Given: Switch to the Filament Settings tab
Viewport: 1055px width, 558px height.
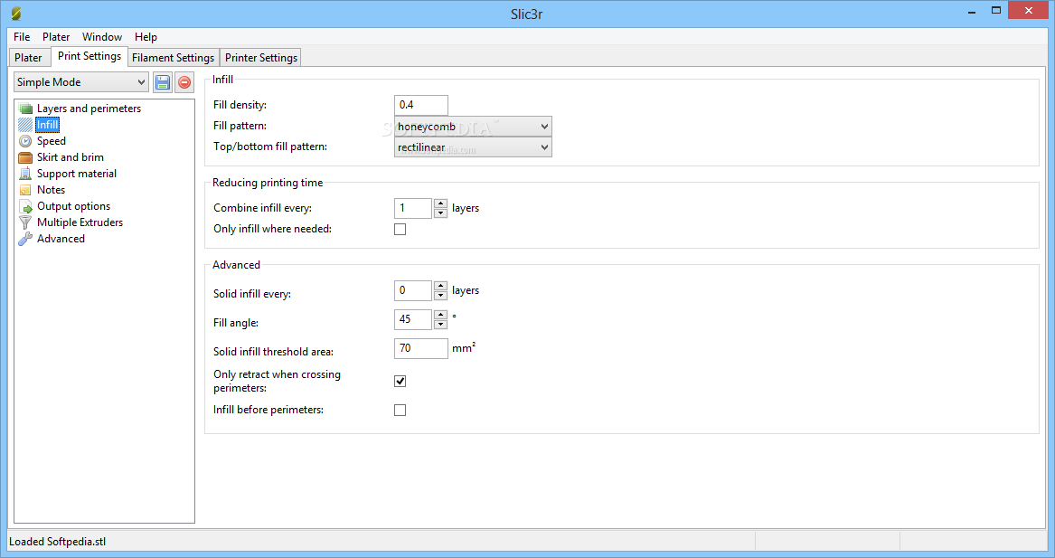Looking at the screenshot, I should coord(173,58).
